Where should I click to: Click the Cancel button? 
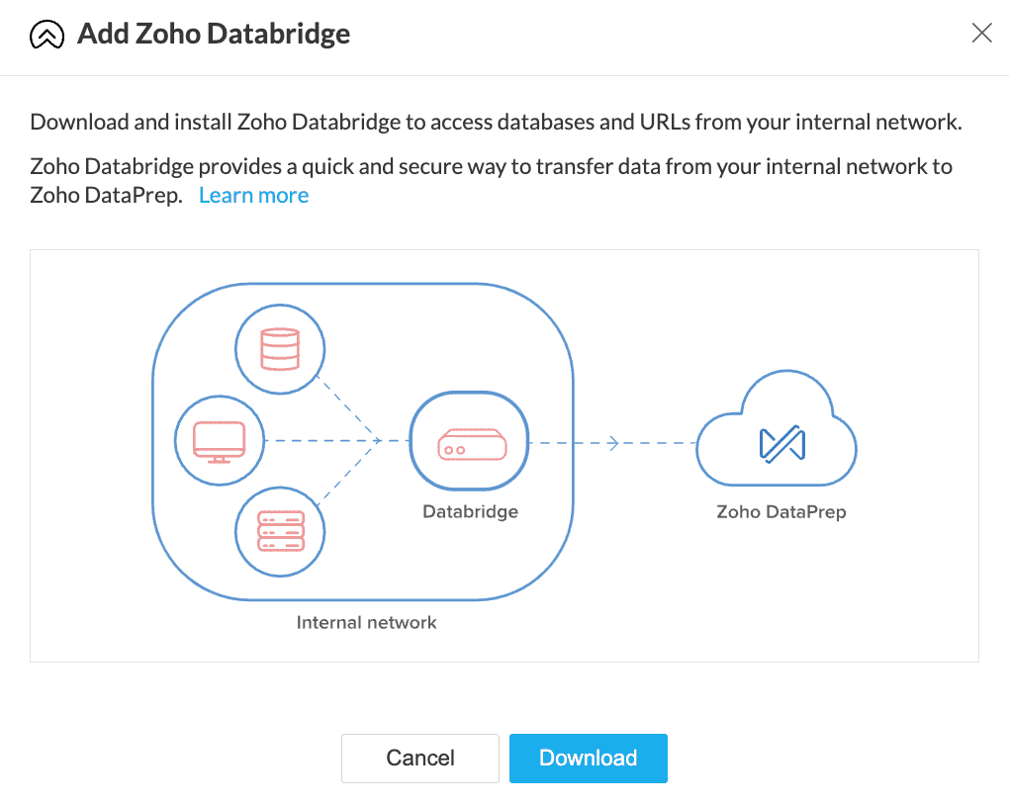tap(420, 759)
